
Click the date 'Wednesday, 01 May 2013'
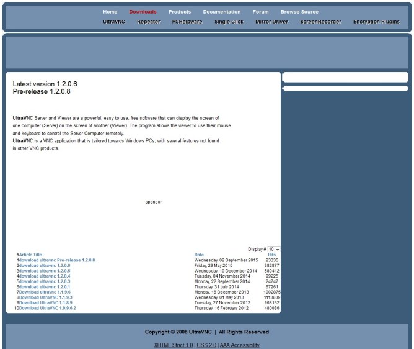[219, 297]
